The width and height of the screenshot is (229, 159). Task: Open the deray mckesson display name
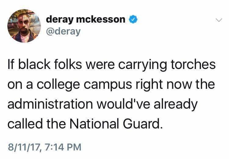(x=85, y=20)
